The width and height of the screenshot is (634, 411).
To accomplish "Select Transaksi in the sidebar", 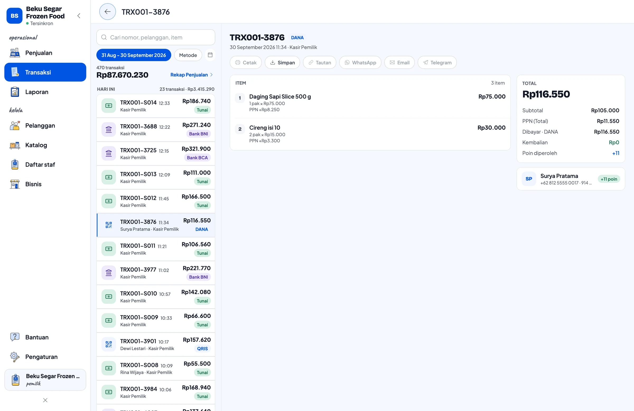I will tap(45, 72).
